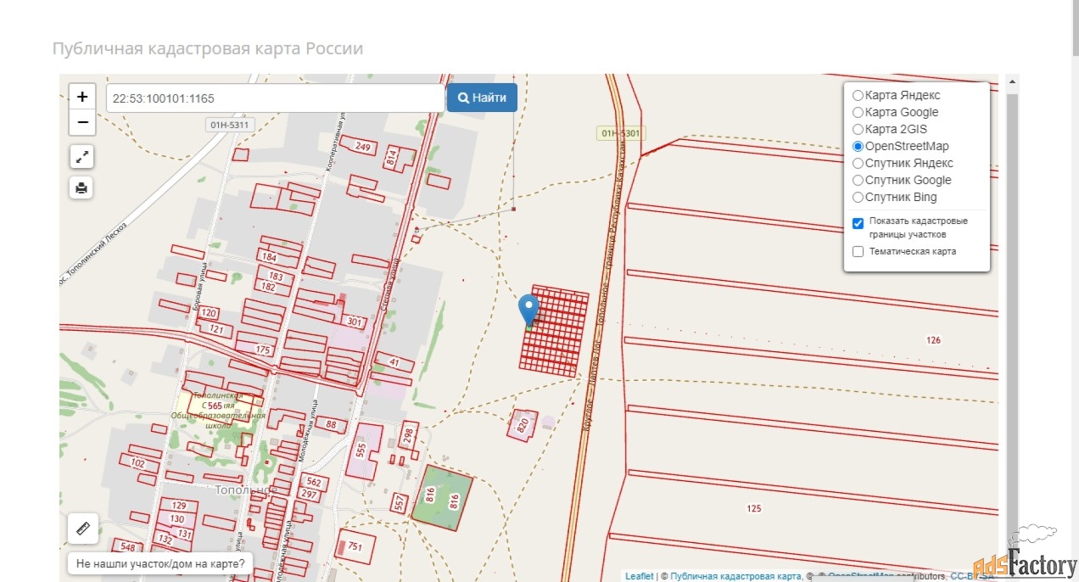Select Карта Яндекс base layer
The image size is (1079, 582).
(858, 96)
